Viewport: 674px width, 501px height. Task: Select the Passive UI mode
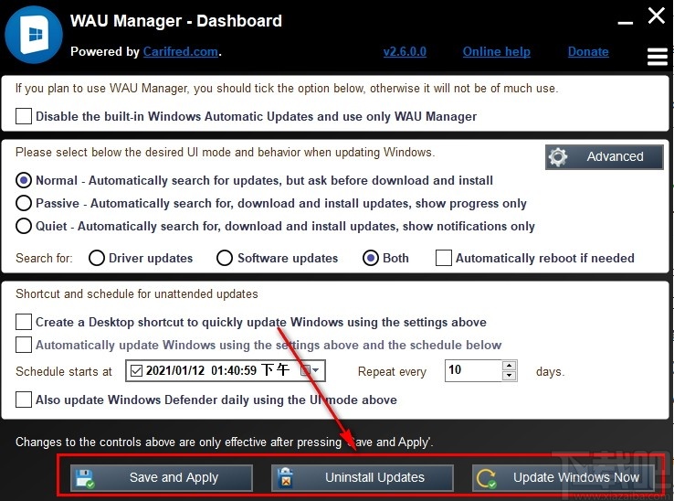(24, 203)
